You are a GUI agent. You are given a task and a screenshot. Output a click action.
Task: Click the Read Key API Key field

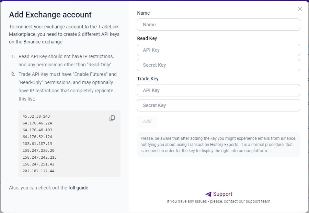coord(218,50)
